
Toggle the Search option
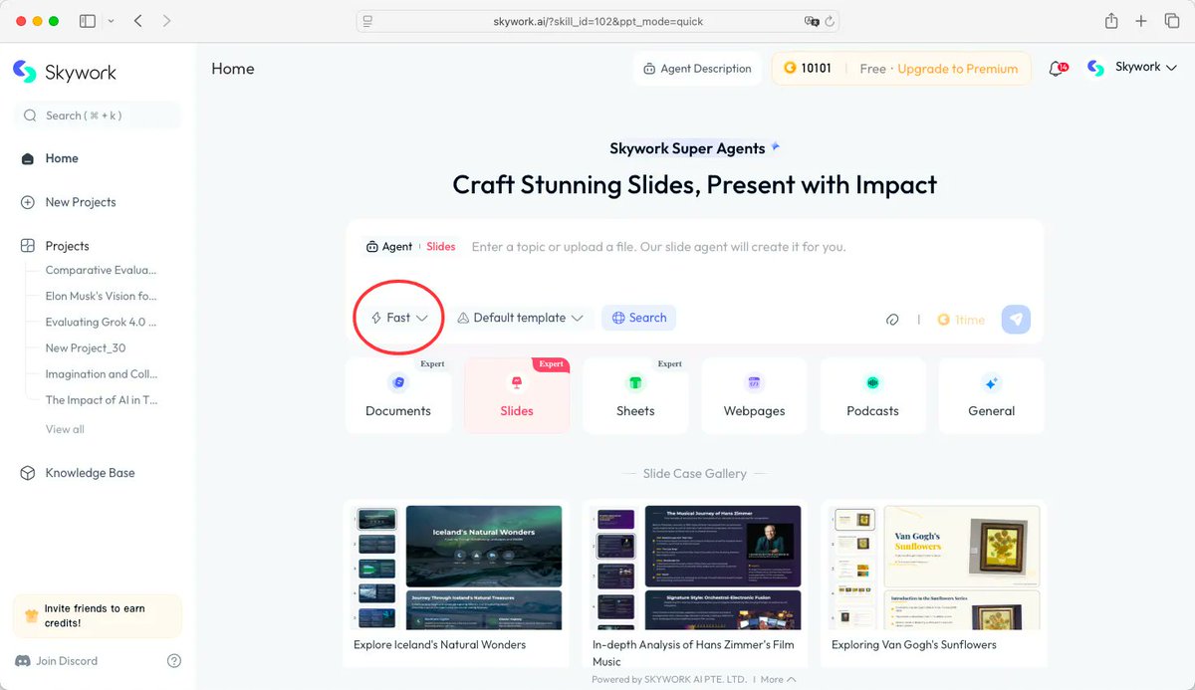click(x=639, y=318)
